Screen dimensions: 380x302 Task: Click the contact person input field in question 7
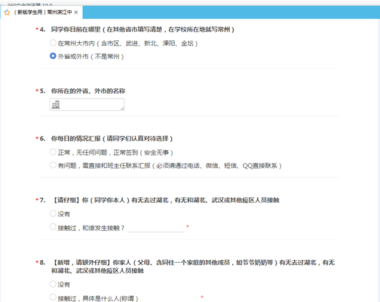point(156,227)
